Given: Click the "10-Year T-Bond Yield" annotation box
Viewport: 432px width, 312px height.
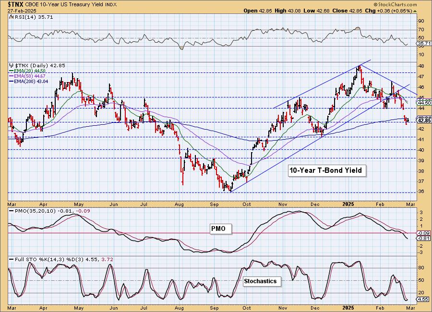Looking at the screenshot, I should [x=327, y=170].
